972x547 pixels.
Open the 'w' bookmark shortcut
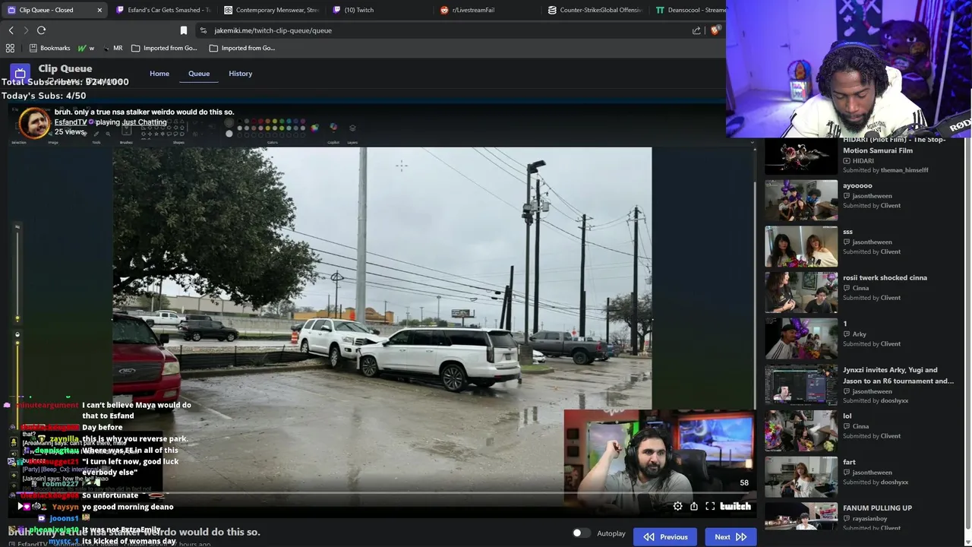[x=86, y=48]
